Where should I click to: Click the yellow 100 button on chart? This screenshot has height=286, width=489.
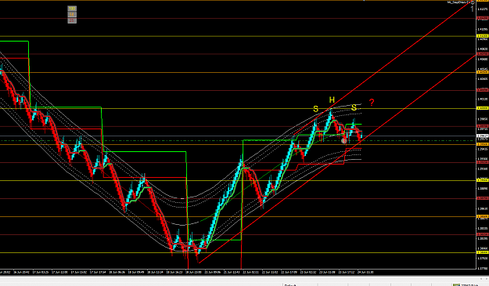(72, 9)
